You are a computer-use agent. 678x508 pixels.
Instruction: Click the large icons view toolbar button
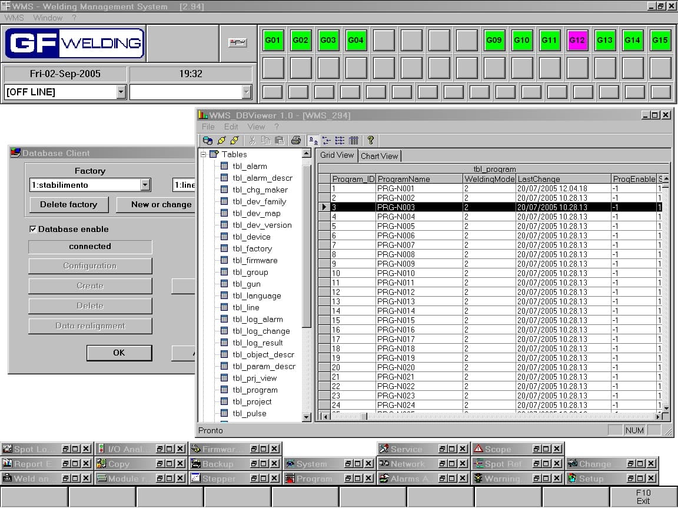313,140
